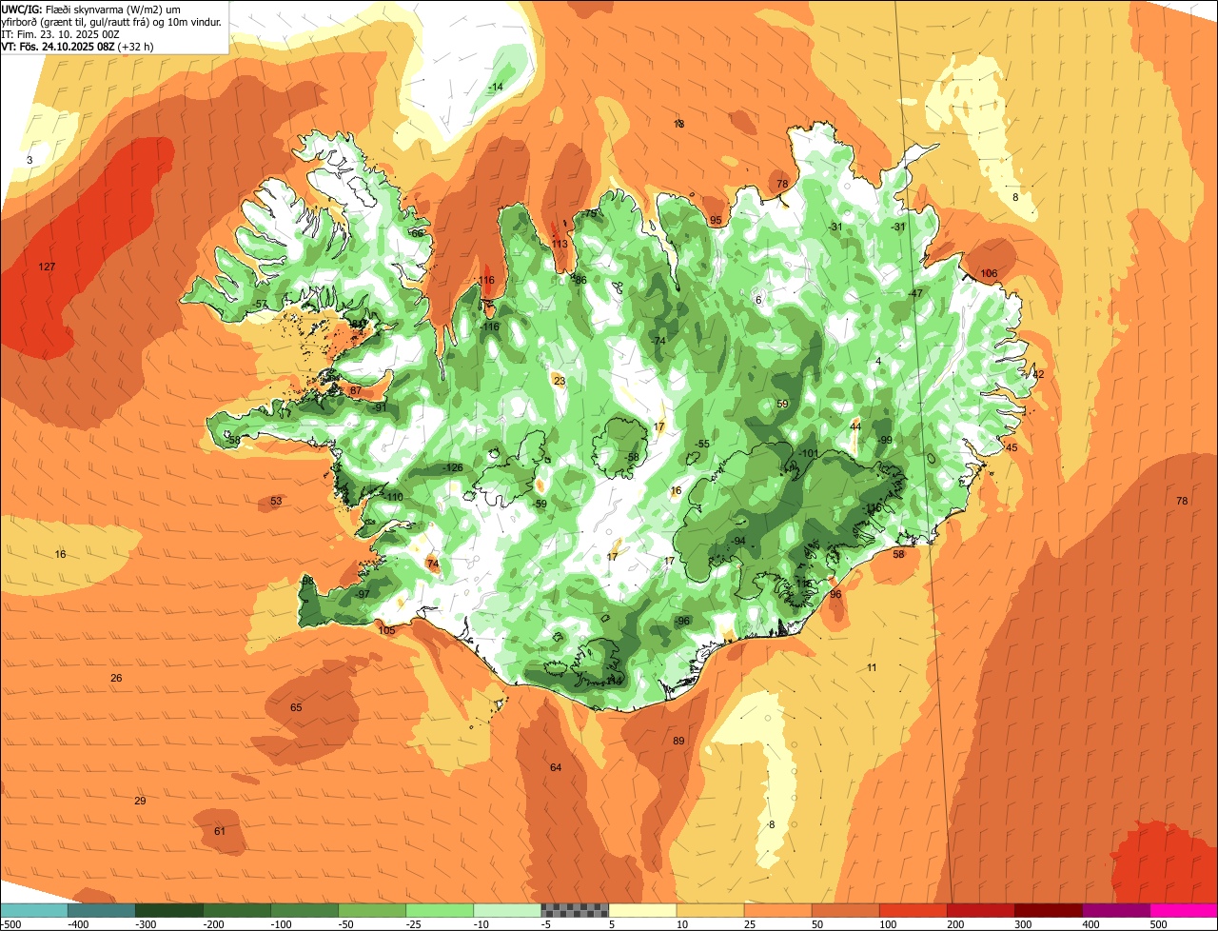Click the '-97' value on the southwest peninsula
The width and height of the screenshot is (1218, 931).
(362, 594)
